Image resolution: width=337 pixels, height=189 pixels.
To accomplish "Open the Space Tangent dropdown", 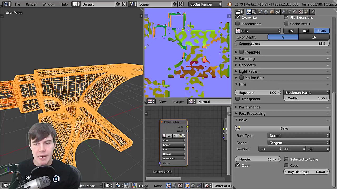I will pyautogui.click(x=299, y=143).
